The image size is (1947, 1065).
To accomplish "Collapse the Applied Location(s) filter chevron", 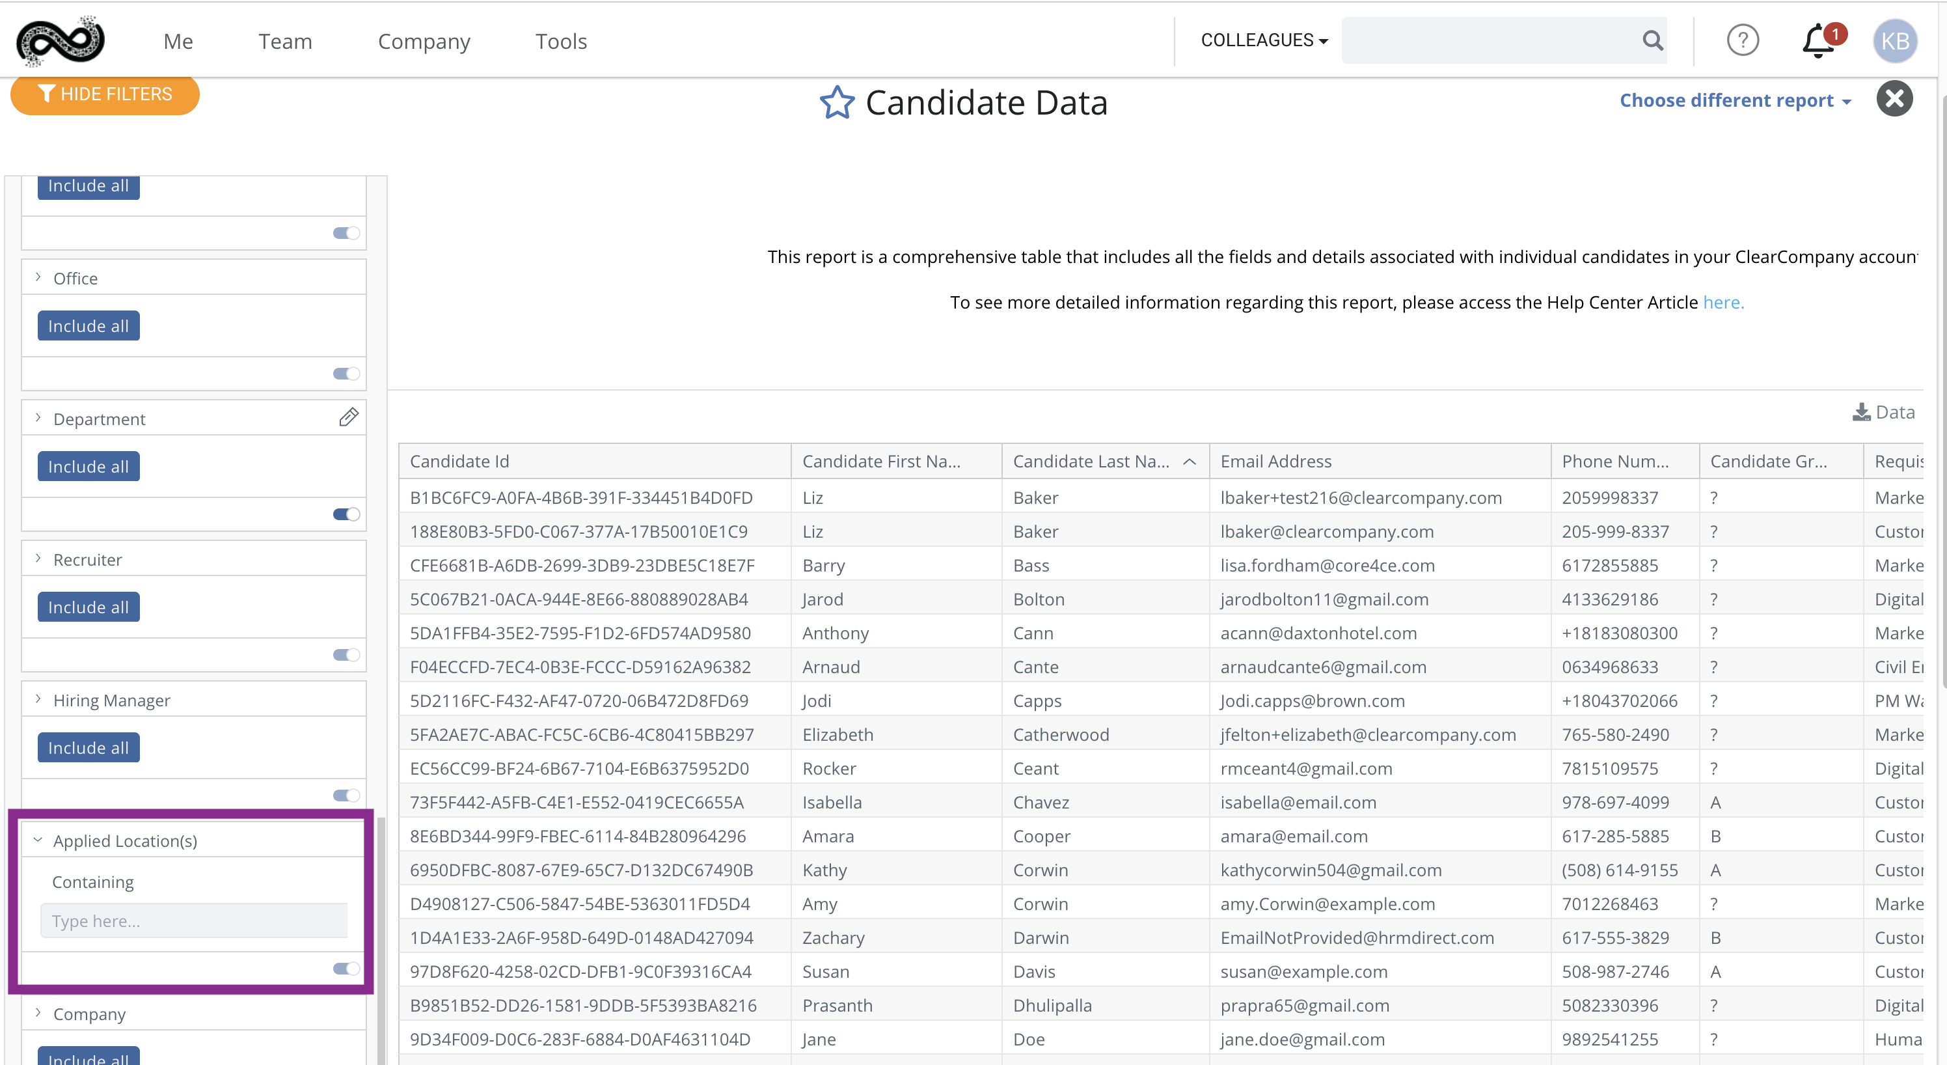I will click(38, 840).
